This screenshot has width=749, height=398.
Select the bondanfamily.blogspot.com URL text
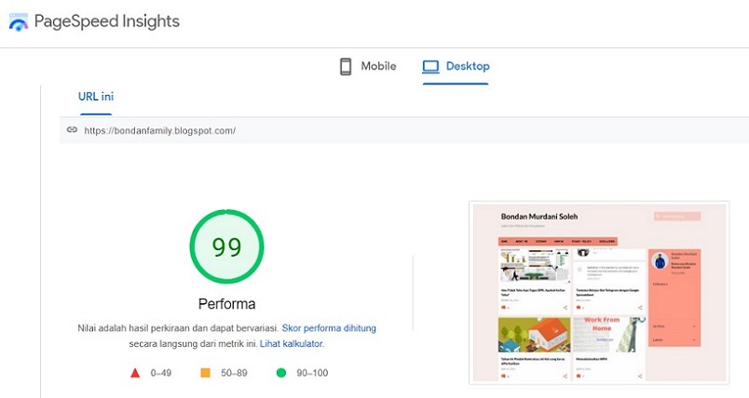(159, 130)
